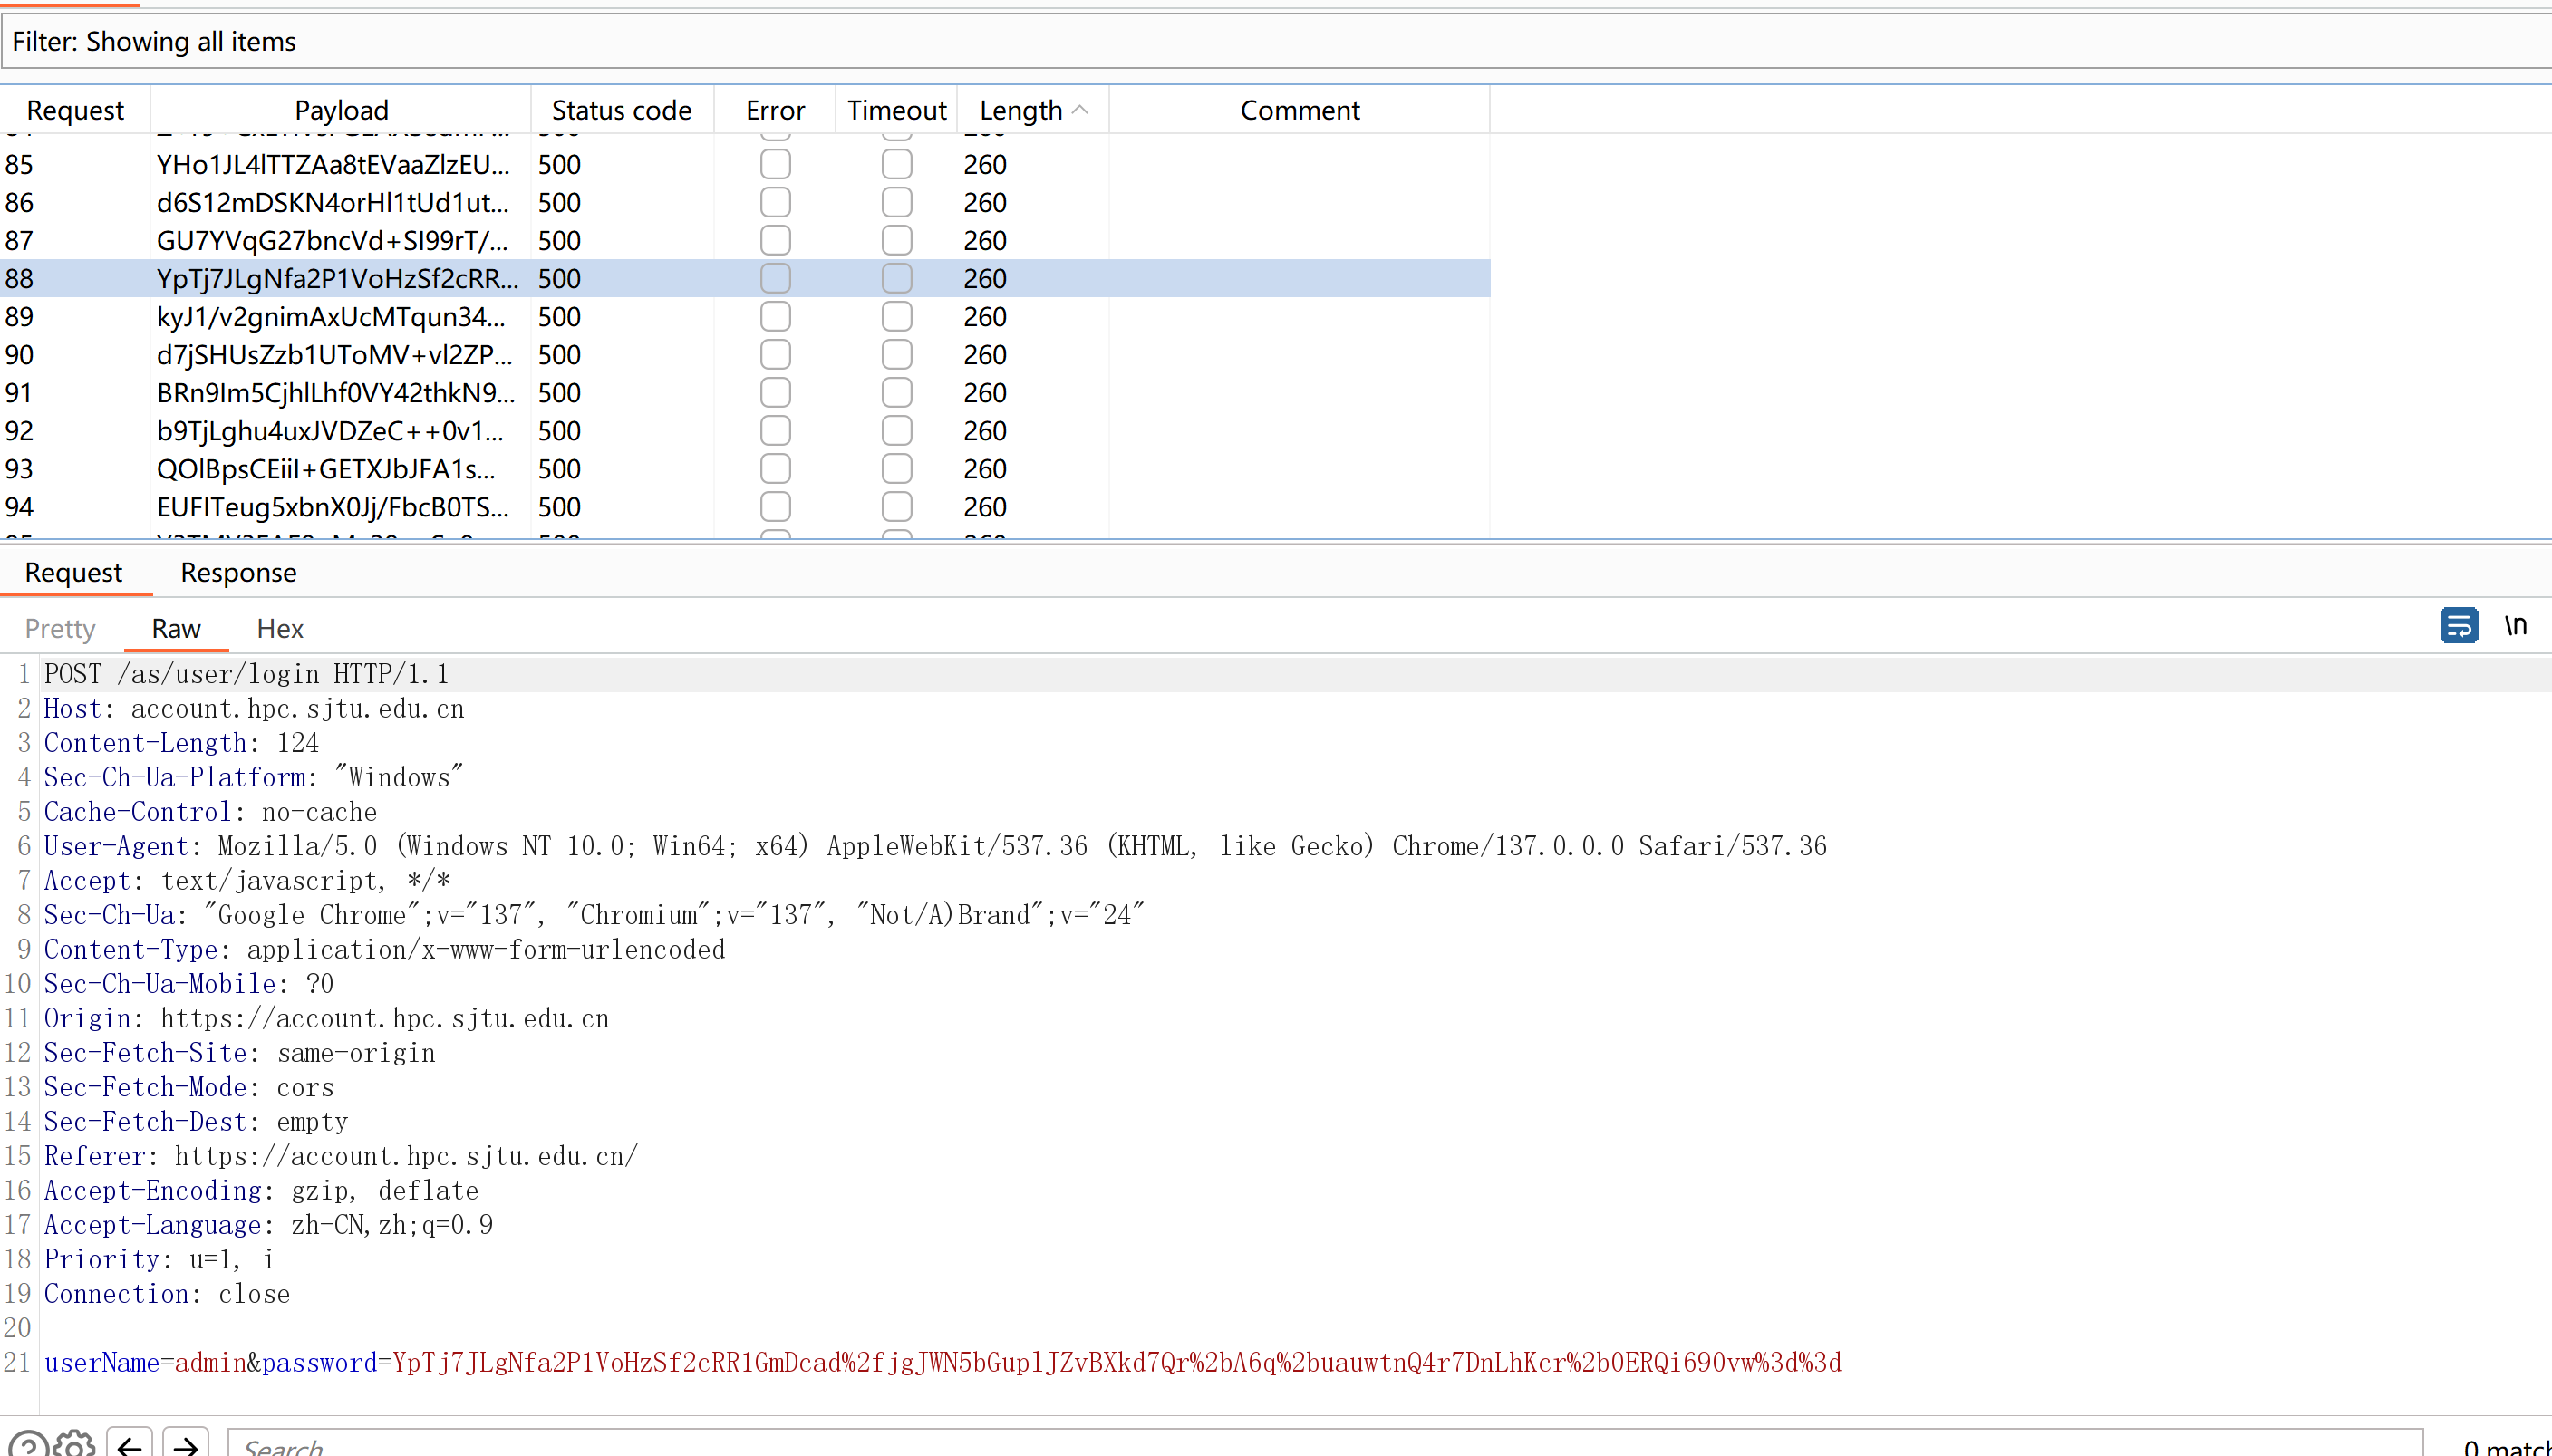Screen dimensions: 2552x1456
Task: Toggle the word wrap icon in editor
Action: coord(2458,626)
